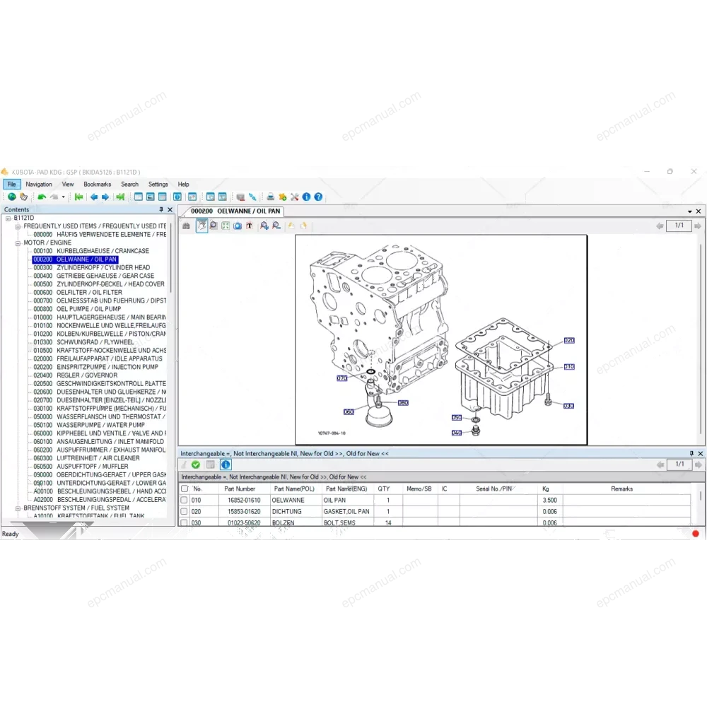This screenshot has width=707, height=707.
Task: Zoom in on illustration with plus magnifier
Action: (264, 226)
